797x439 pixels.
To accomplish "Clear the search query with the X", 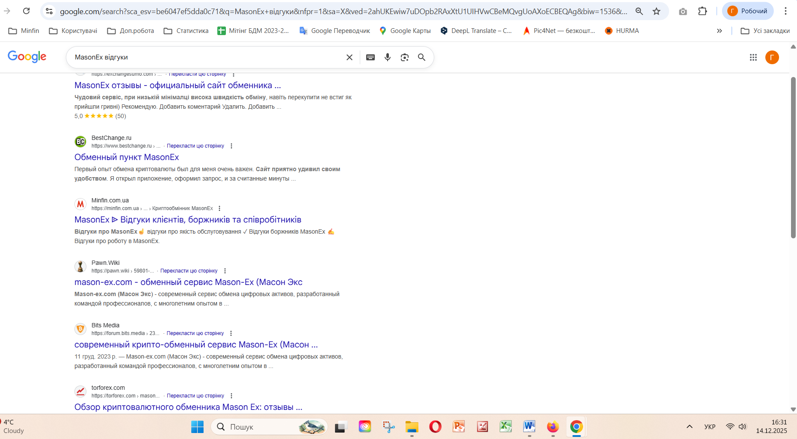I will click(350, 57).
